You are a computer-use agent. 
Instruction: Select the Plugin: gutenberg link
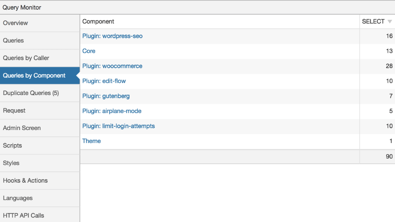[106, 96]
